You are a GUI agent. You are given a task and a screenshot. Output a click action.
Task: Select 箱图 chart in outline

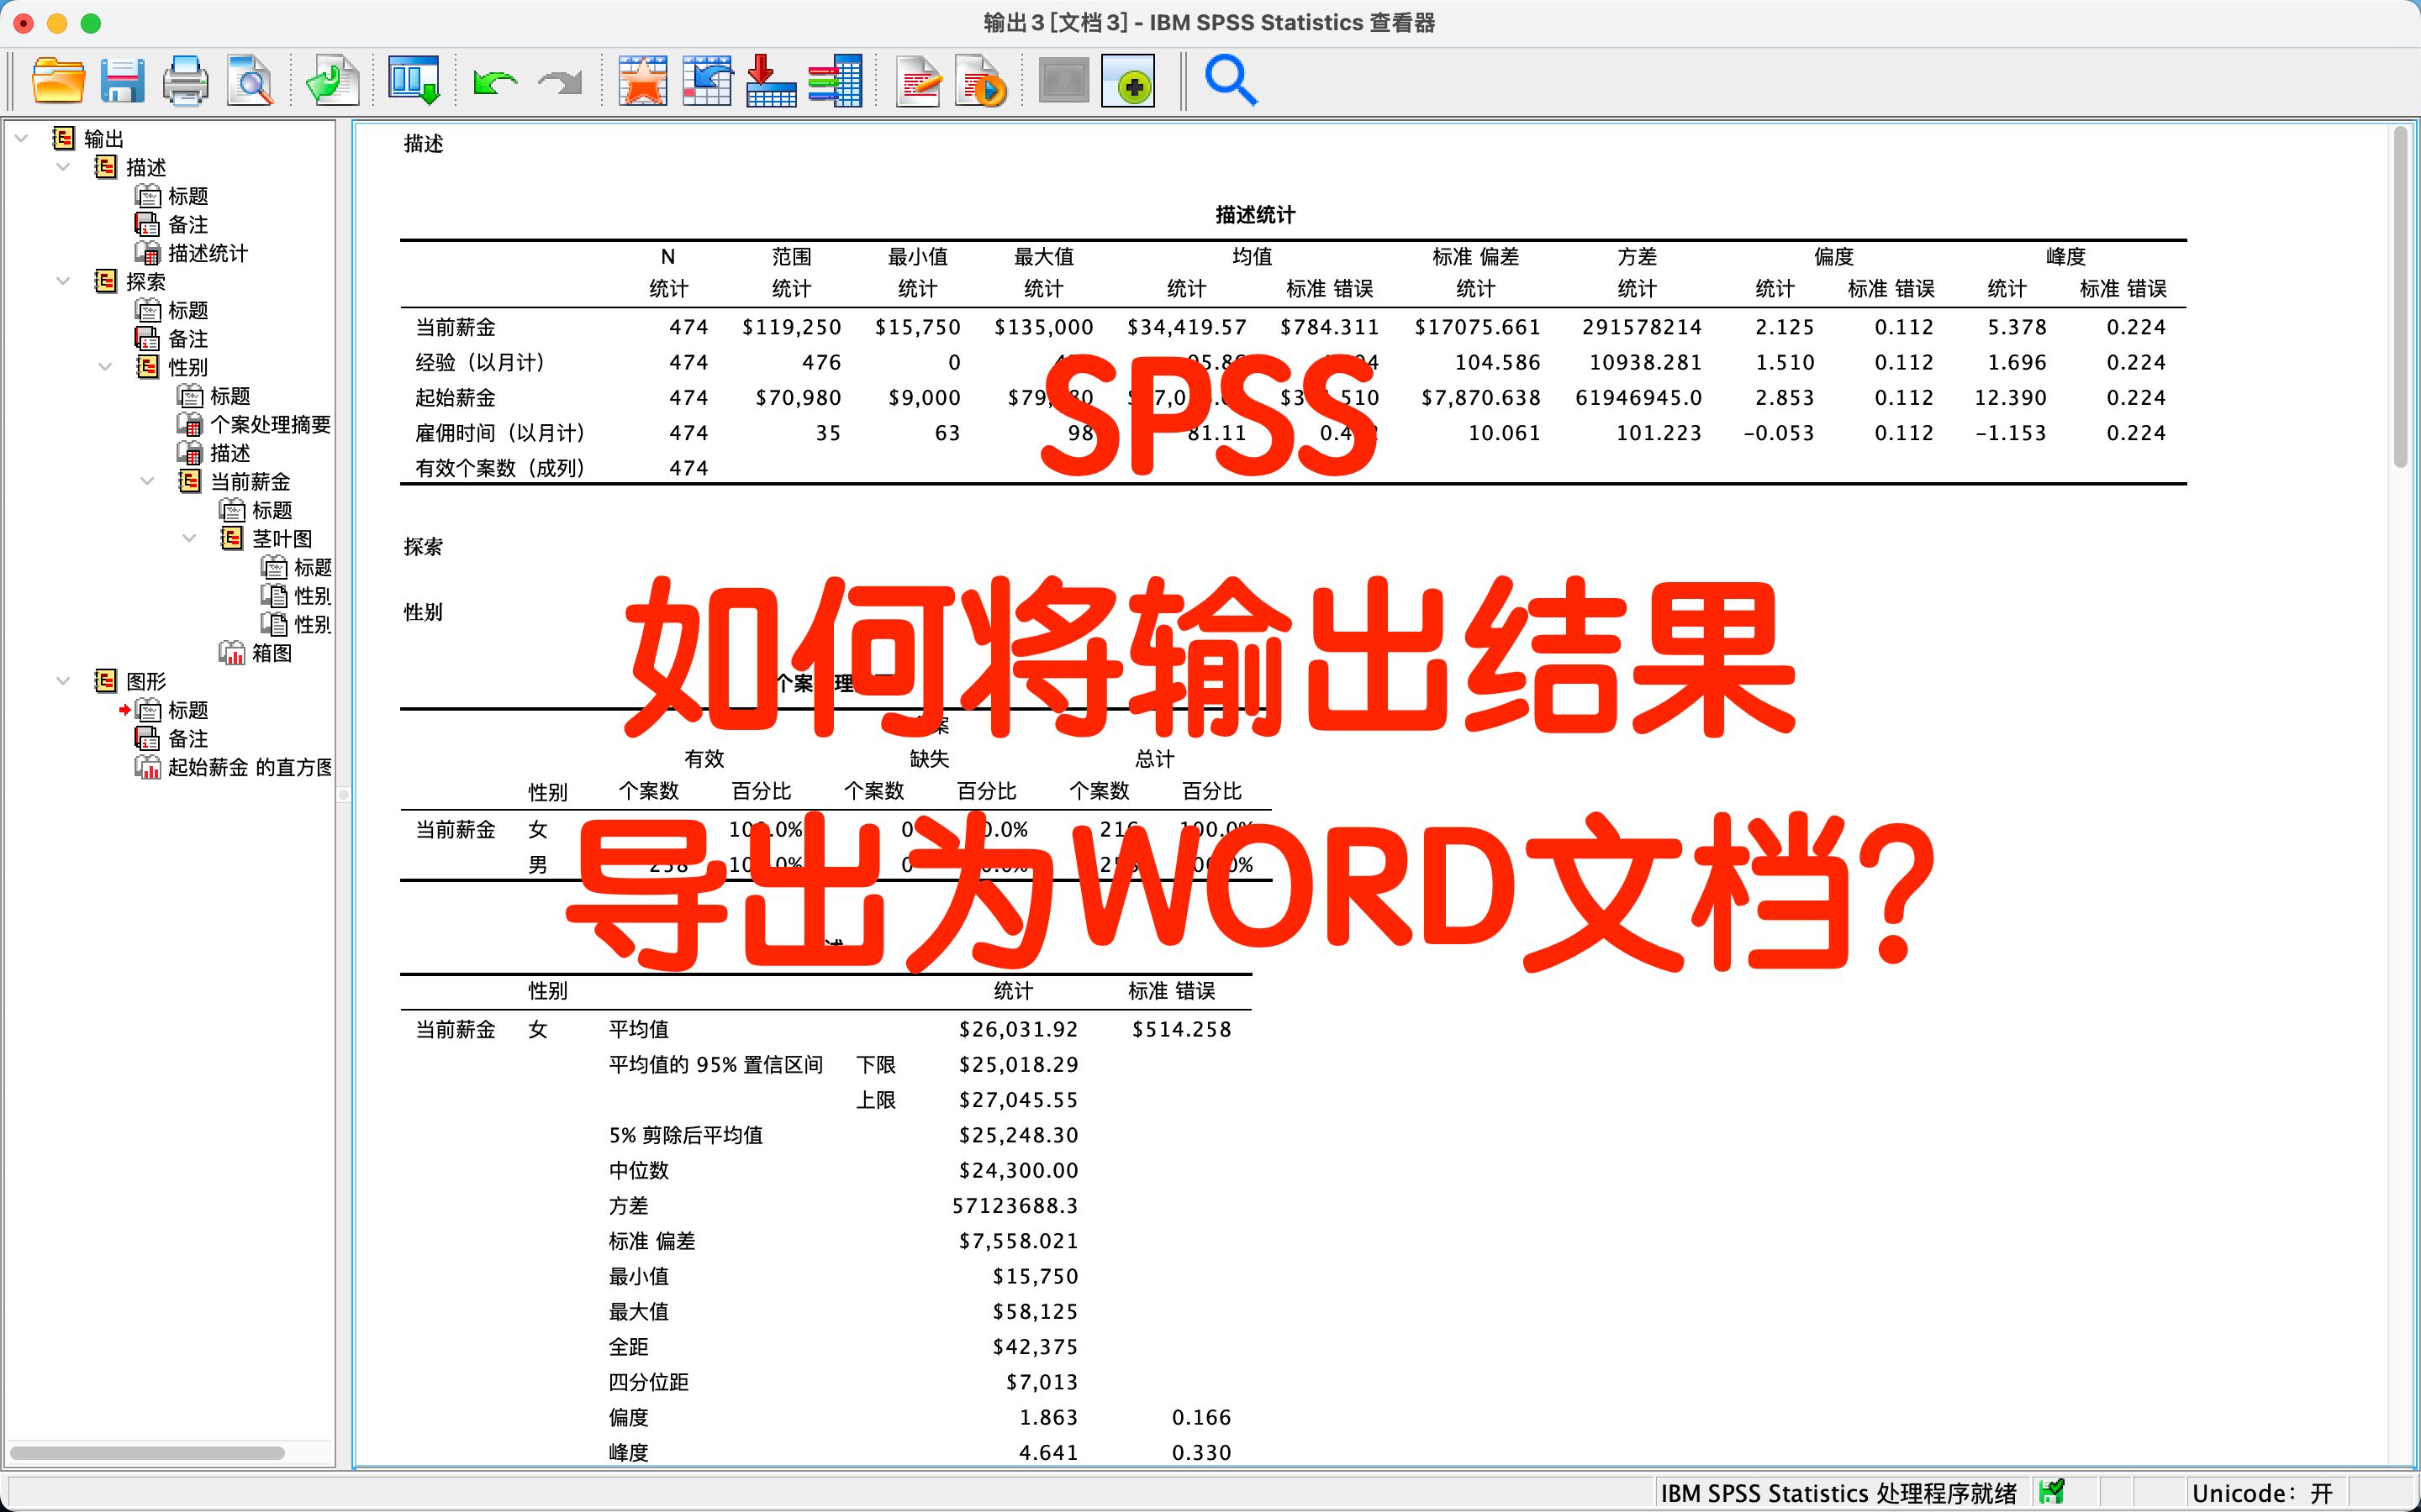pos(256,653)
